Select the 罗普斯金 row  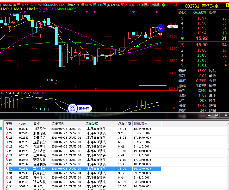(83, 138)
